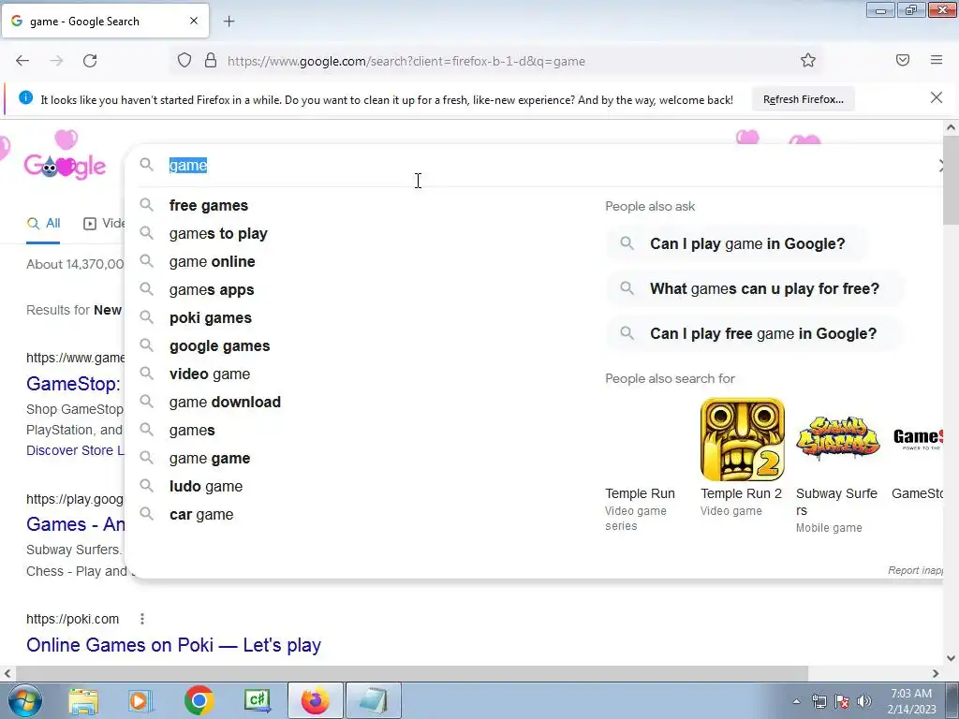
Task: Open the Action Center flag tray icon
Action: [x=842, y=701]
